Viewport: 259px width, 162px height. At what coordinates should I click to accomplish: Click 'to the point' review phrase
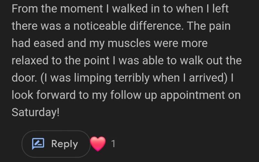[76, 61]
